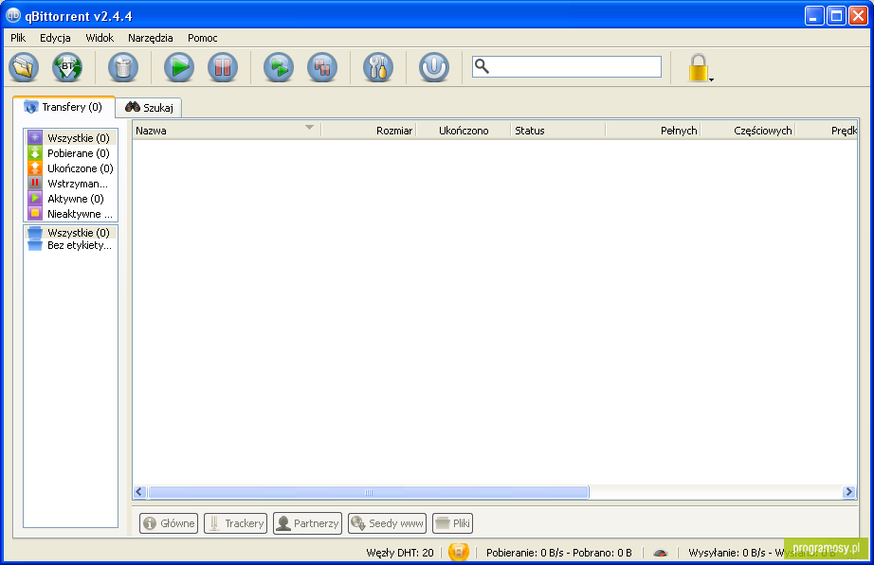
Task: Click the horizontal scrollbar thumb
Action: tap(369, 491)
